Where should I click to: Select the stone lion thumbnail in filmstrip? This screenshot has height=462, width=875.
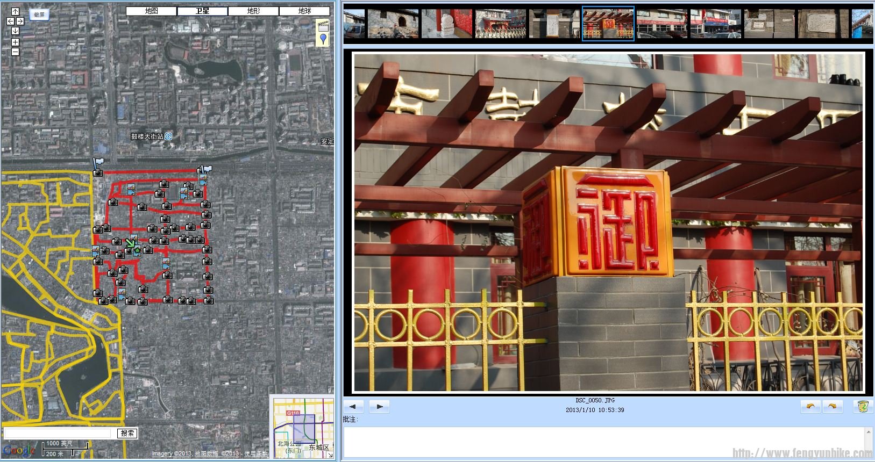446,24
